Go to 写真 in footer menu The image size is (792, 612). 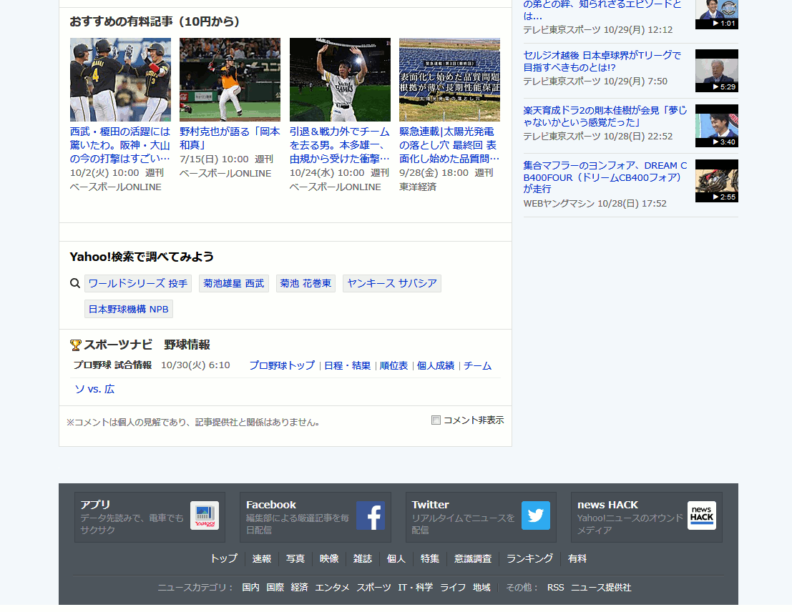(295, 558)
